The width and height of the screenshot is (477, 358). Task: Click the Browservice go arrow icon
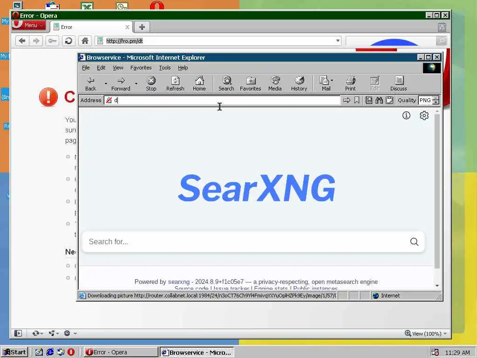(x=347, y=100)
